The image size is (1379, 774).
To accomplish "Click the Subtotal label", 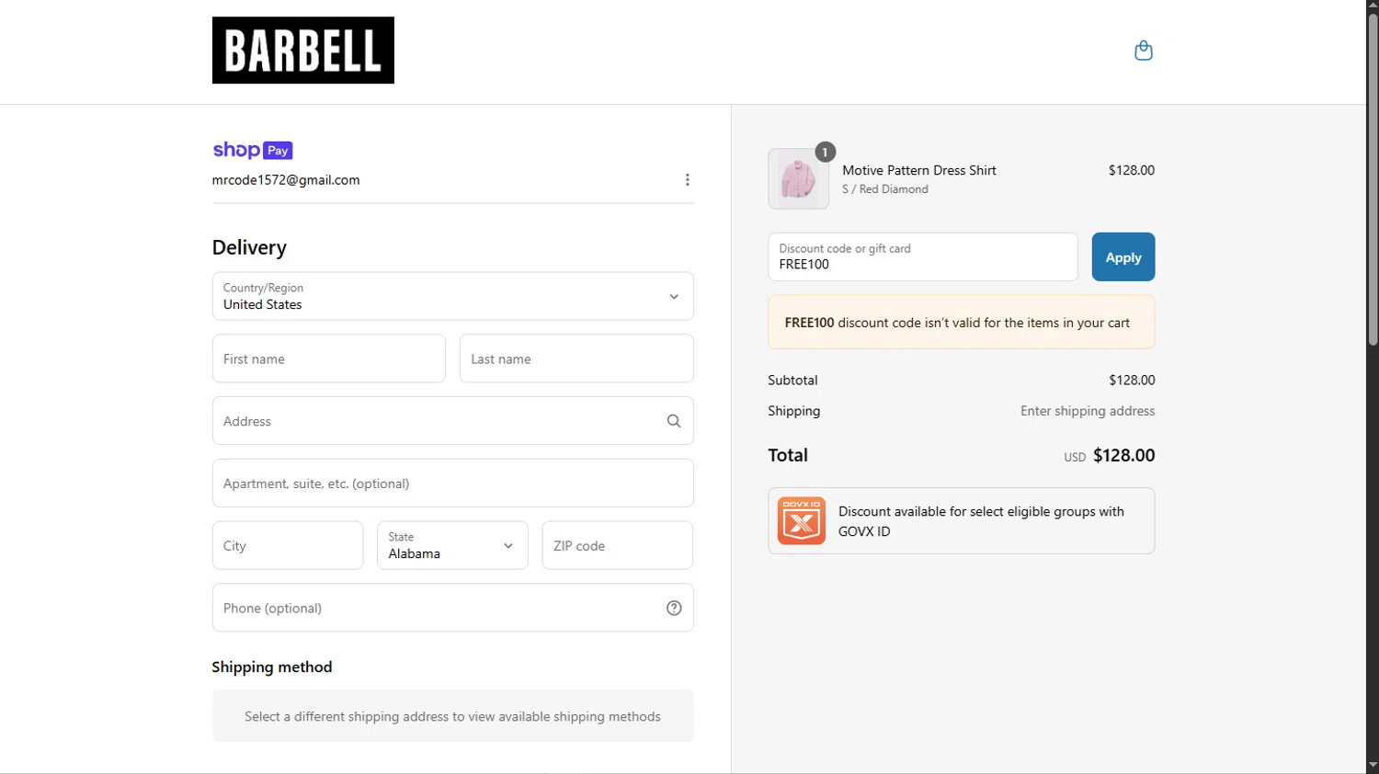I will [x=792, y=381].
